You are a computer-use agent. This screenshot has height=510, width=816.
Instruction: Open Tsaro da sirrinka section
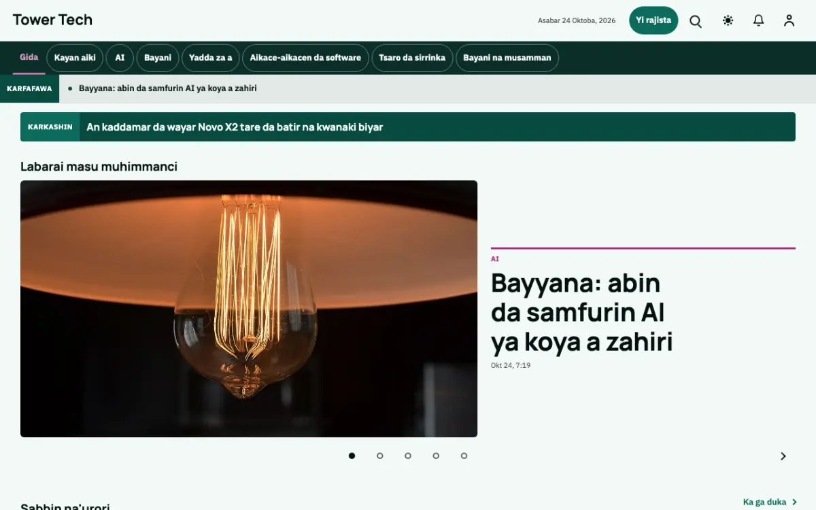point(412,58)
